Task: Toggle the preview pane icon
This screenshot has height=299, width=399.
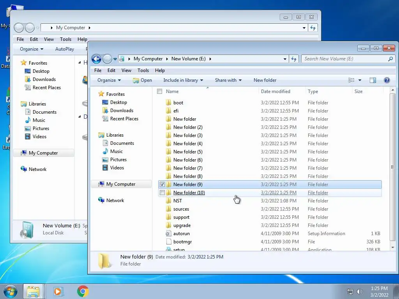Action: (373, 80)
